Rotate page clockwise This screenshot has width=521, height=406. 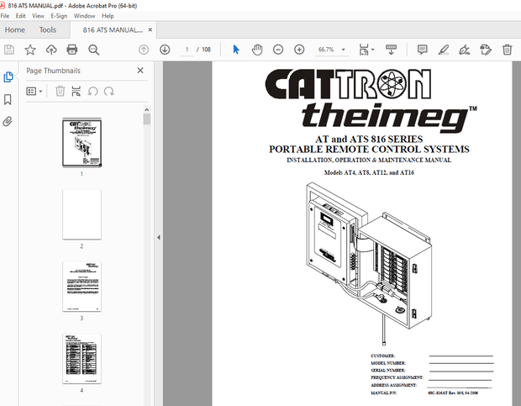[109, 91]
